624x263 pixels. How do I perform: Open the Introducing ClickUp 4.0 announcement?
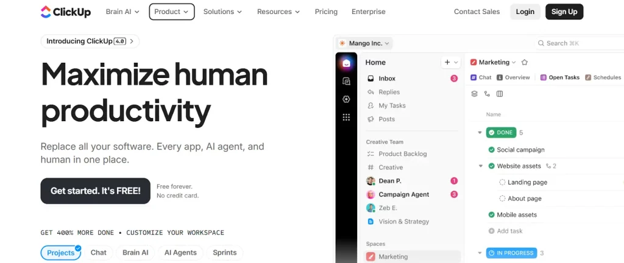click(x=90, y=41)
